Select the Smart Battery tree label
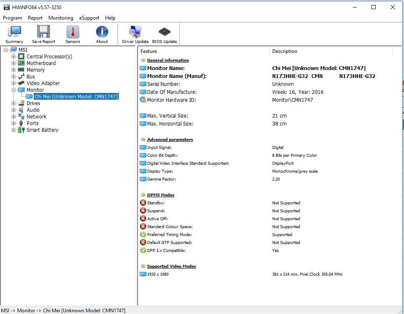Viewport: 404px width, 314px height. point(43,130)
